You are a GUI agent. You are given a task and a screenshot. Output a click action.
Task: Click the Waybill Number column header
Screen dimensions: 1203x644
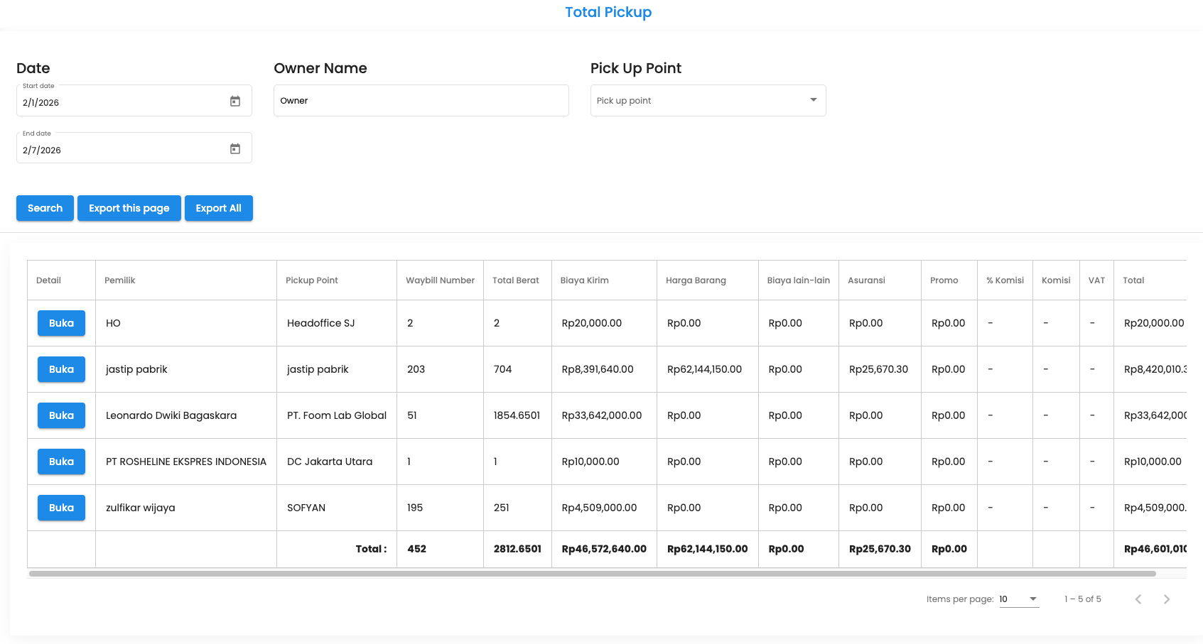coord(440,280)
